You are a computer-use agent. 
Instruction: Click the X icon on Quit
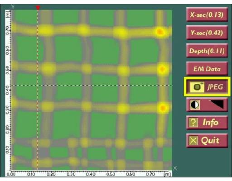pos(193,141)
